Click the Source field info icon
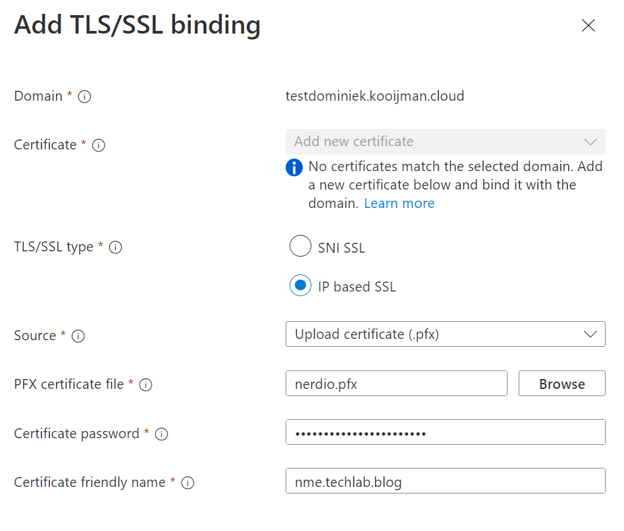624x531 pixels. [x=78, y=336]
